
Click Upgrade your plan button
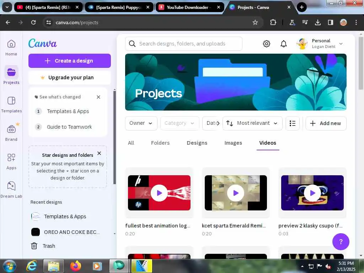[x=70, y=77]
